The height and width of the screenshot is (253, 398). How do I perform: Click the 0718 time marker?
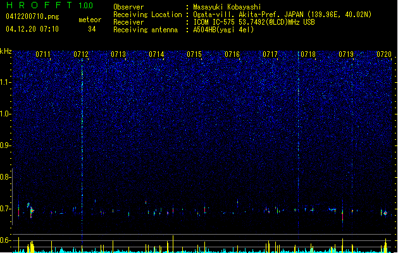(308, 54)
